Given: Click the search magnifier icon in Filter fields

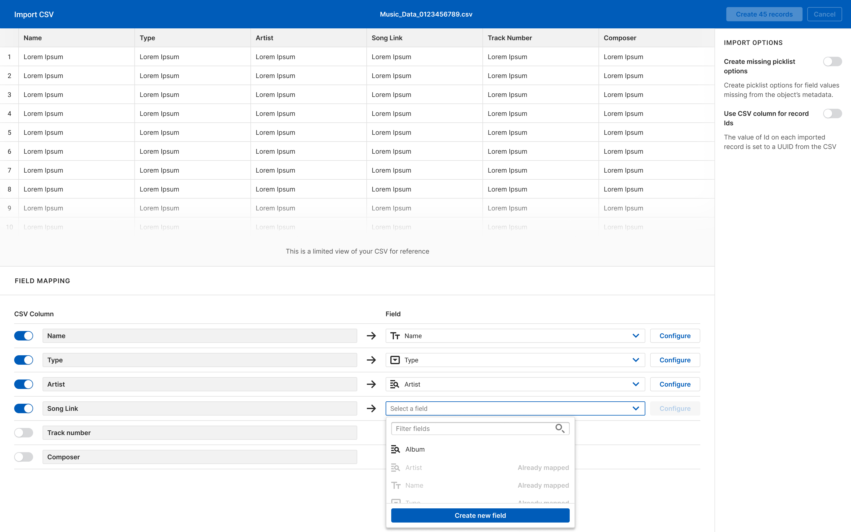Looking at the screenshot, I should pos(560,428).
